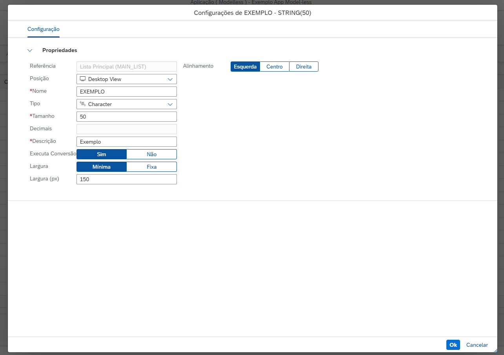Click the Desktop View monitor icon
This screenshot has width=504, height=355.
click(83, 79)
